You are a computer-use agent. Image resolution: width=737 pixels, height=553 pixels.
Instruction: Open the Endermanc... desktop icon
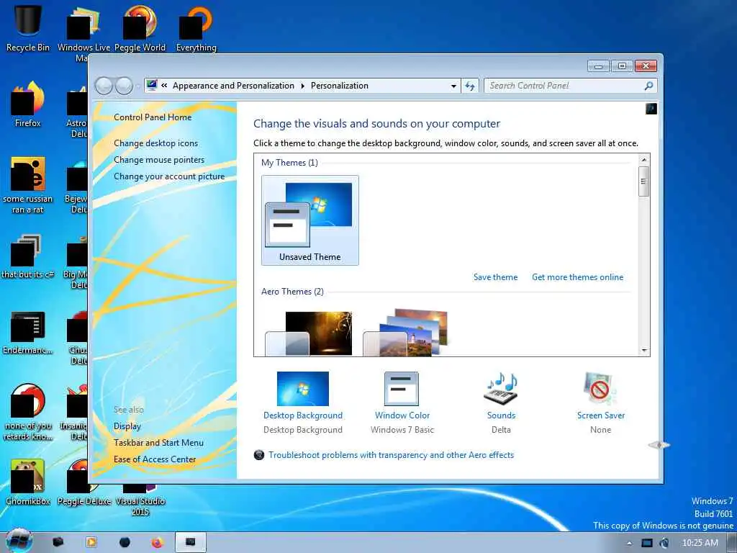pyautogui.click(x=28, y=333)
